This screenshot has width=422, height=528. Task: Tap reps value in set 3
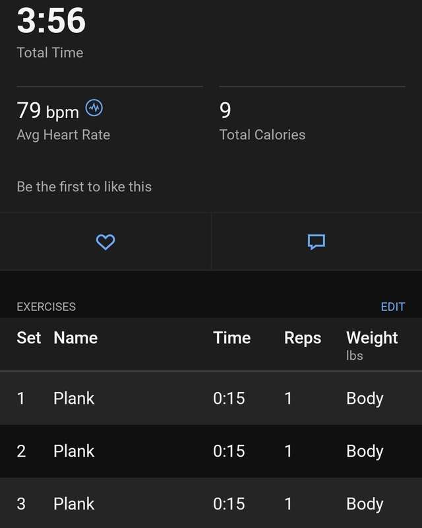click(x=288, y=504)
